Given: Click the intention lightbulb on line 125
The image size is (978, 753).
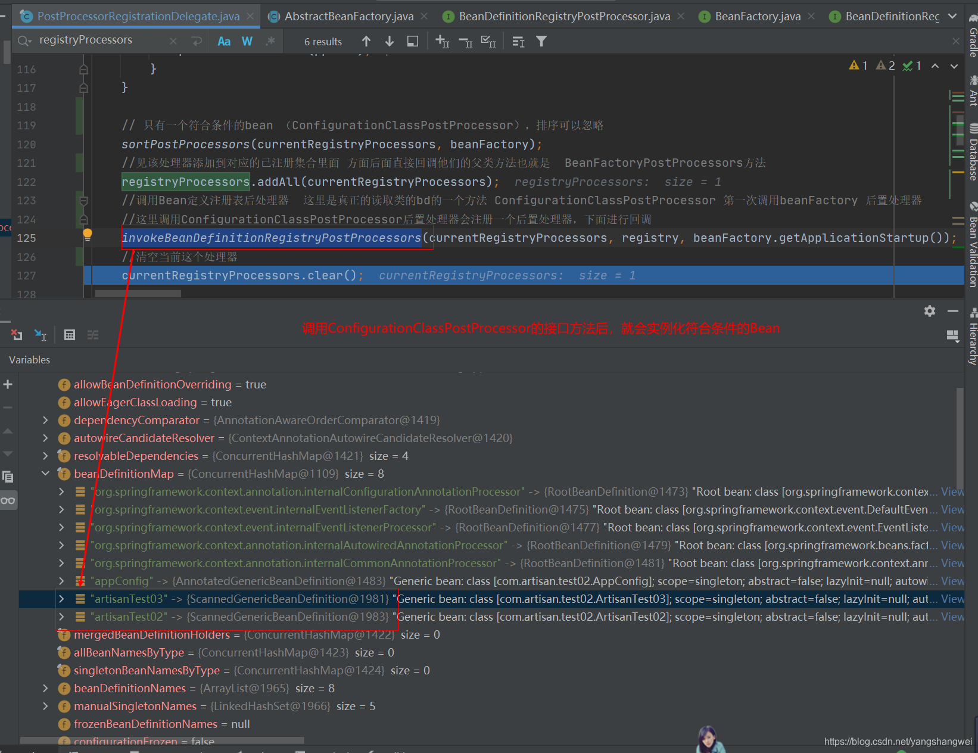Looking at the screenshot, I should pos(87,234).
